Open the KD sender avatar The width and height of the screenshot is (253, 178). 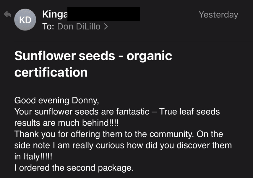pyautogui.click(x=25, y=20)
